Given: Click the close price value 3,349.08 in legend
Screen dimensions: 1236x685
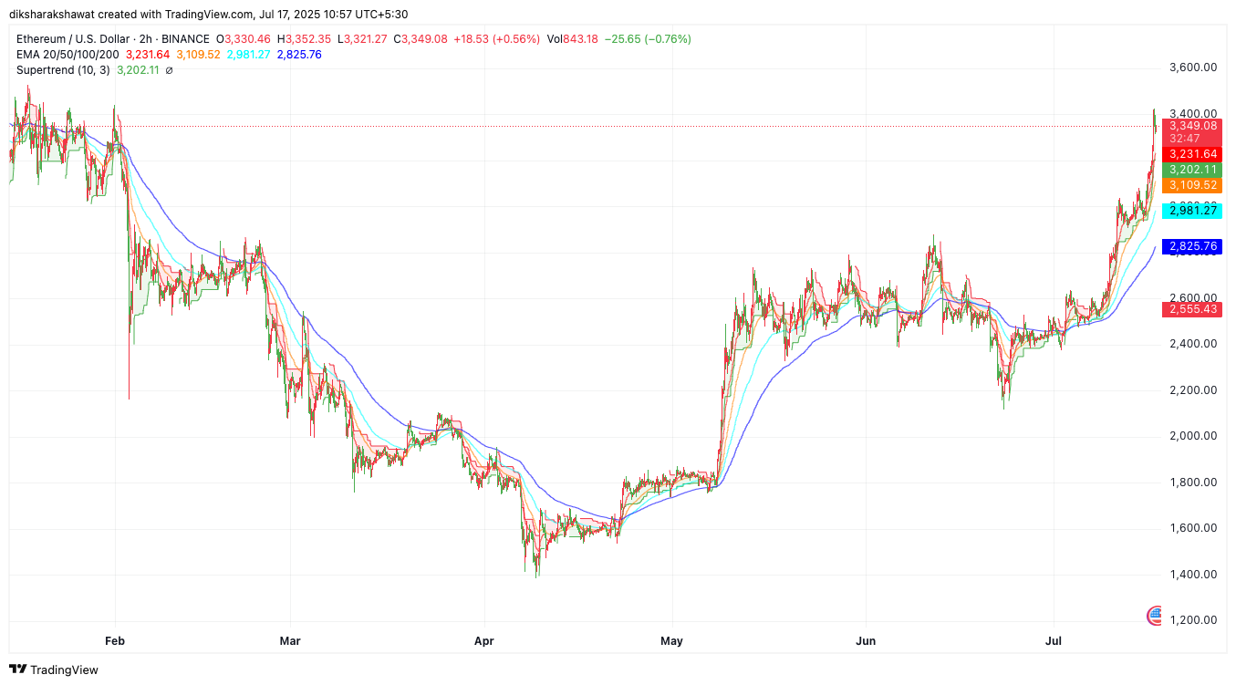Looking at the screenshot, I should 424,39.
